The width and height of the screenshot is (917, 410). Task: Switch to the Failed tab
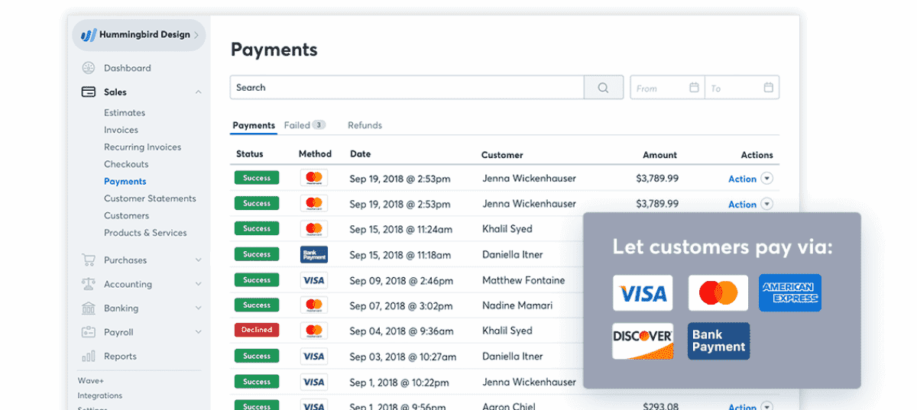click(303, 125)
